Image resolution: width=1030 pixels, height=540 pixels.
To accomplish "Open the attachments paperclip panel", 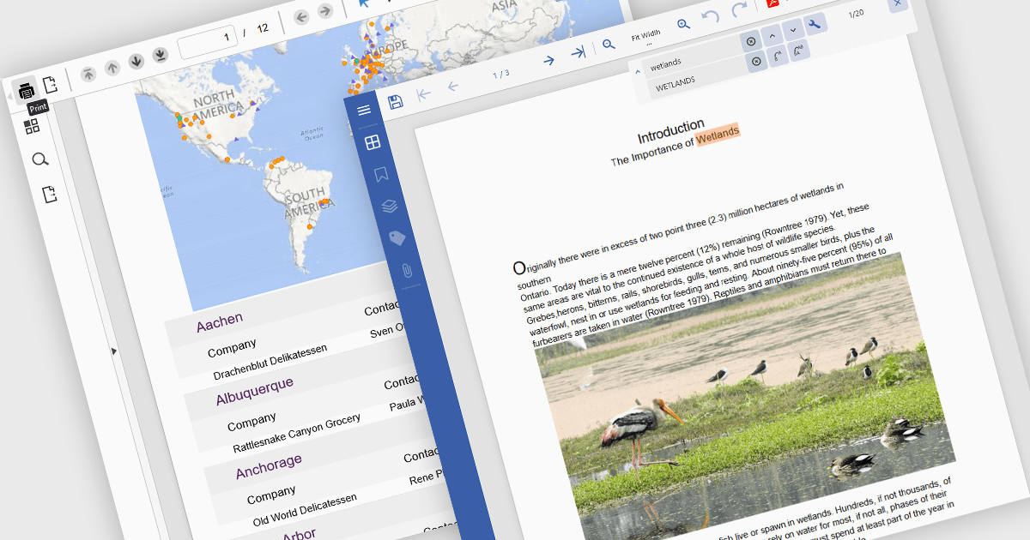I will (x=407, y=272).
